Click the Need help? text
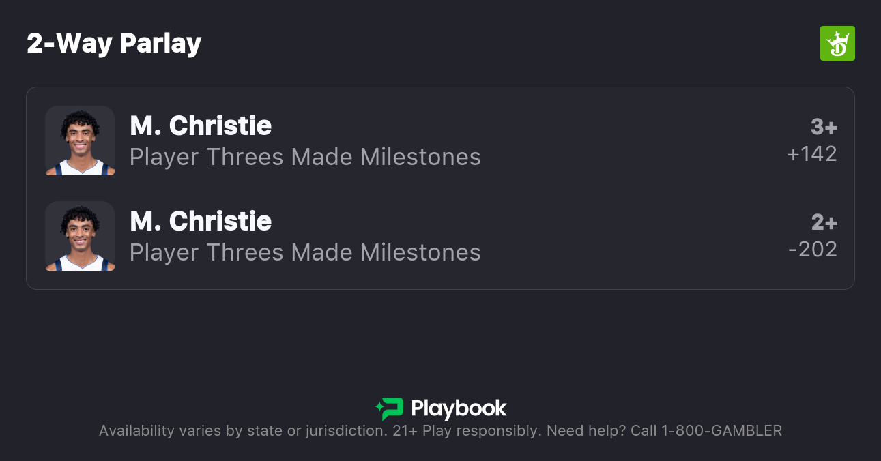The height and width of the screenshot is (461, 881). (x=586, y=431)
